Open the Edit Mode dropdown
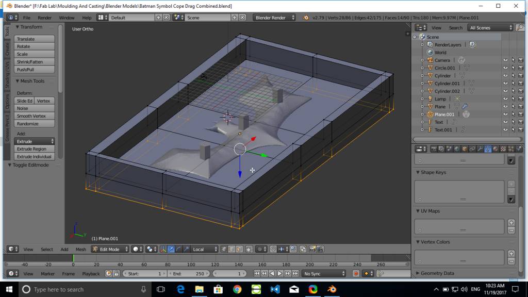 coord(110,250)
